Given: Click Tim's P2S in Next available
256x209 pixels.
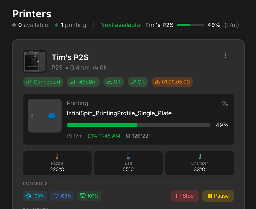Looking at the screenshot, I should pyautogui.click(x=159, y=25).
